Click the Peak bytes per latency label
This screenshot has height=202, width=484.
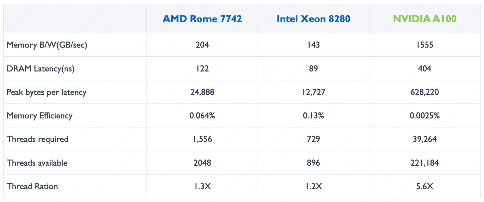[x=46, y=92]
